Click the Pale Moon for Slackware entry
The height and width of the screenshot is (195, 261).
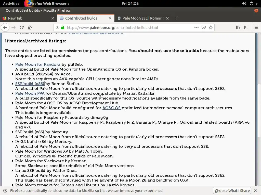coord(51,161)
